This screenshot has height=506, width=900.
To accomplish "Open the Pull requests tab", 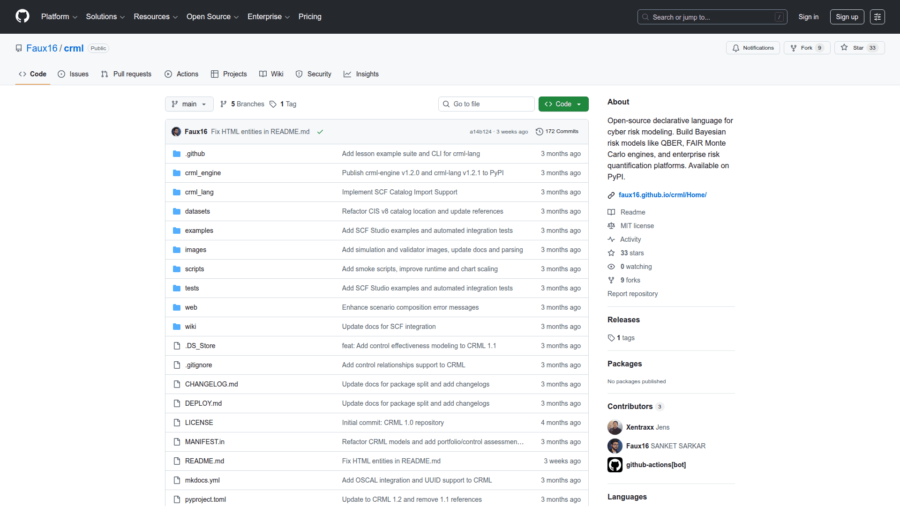I will pos(126,74).
